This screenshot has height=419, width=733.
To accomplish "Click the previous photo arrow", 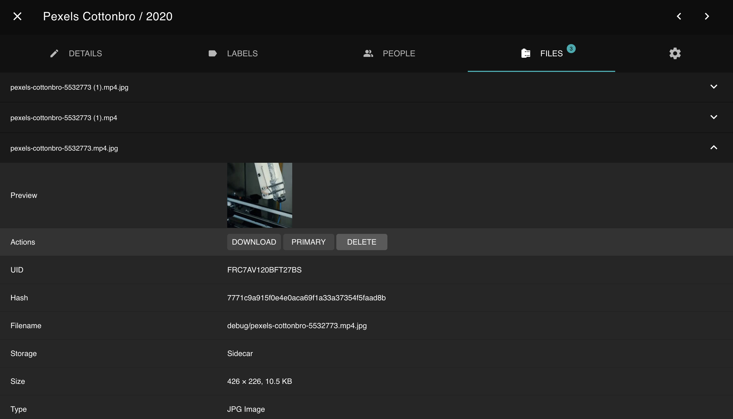I will 679,16.
